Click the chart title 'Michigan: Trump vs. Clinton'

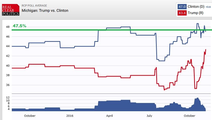click(45, 11)
